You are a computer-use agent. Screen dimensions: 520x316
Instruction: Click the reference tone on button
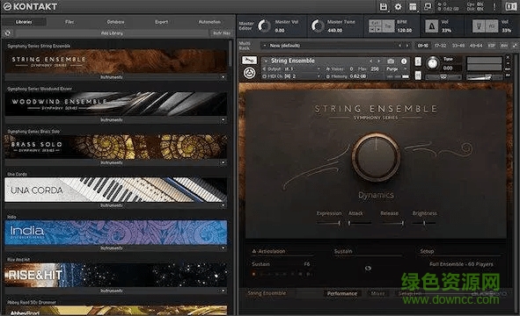(492, 26)
